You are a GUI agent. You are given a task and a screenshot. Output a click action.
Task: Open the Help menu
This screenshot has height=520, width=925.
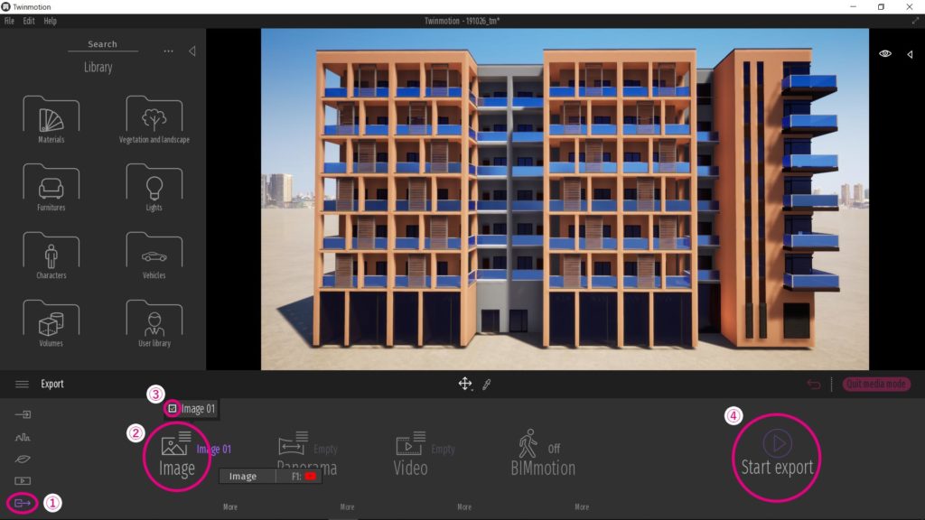tap(51, 21)
